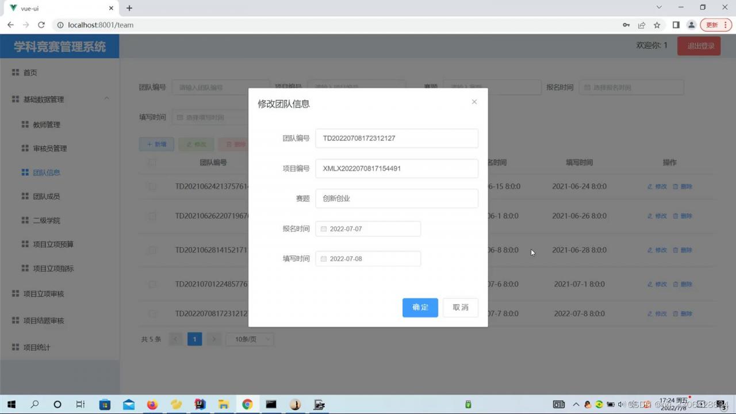Viewport: 736px width, 414px height.
Task: Click the localhost:8001/team address bar
Action: (x=333, y=25)
